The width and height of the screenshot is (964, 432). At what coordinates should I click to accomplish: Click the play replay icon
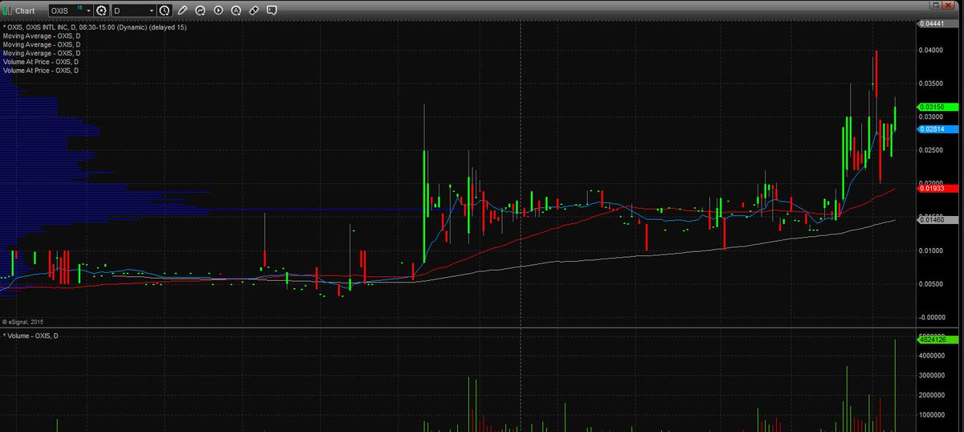click(218, 11)
